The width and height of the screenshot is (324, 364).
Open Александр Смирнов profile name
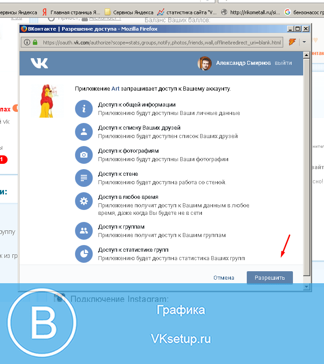[x=243, y=63]
